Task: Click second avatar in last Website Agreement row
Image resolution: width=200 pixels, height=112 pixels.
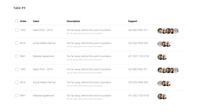Action: pyautogui.click(x=164, y=96)
